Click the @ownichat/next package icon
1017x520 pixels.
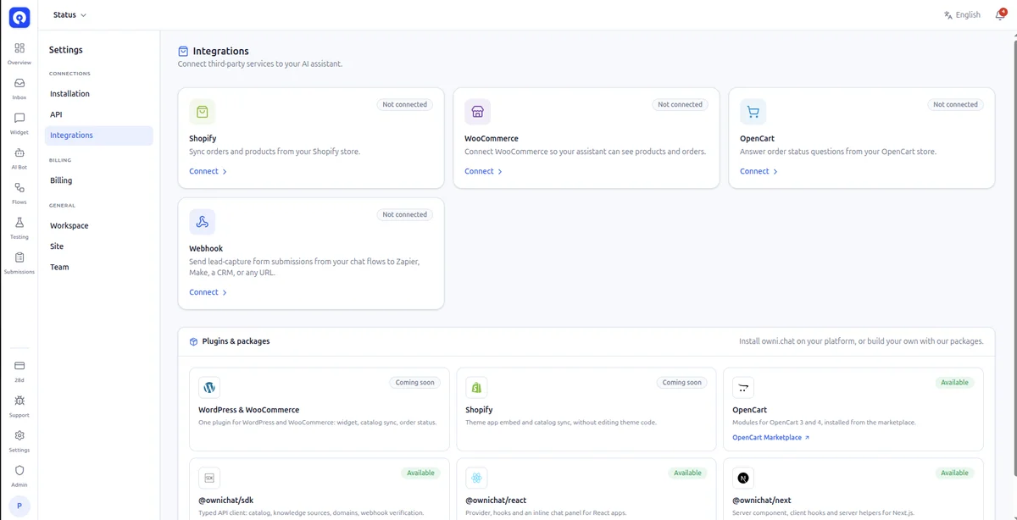point(743,479)
